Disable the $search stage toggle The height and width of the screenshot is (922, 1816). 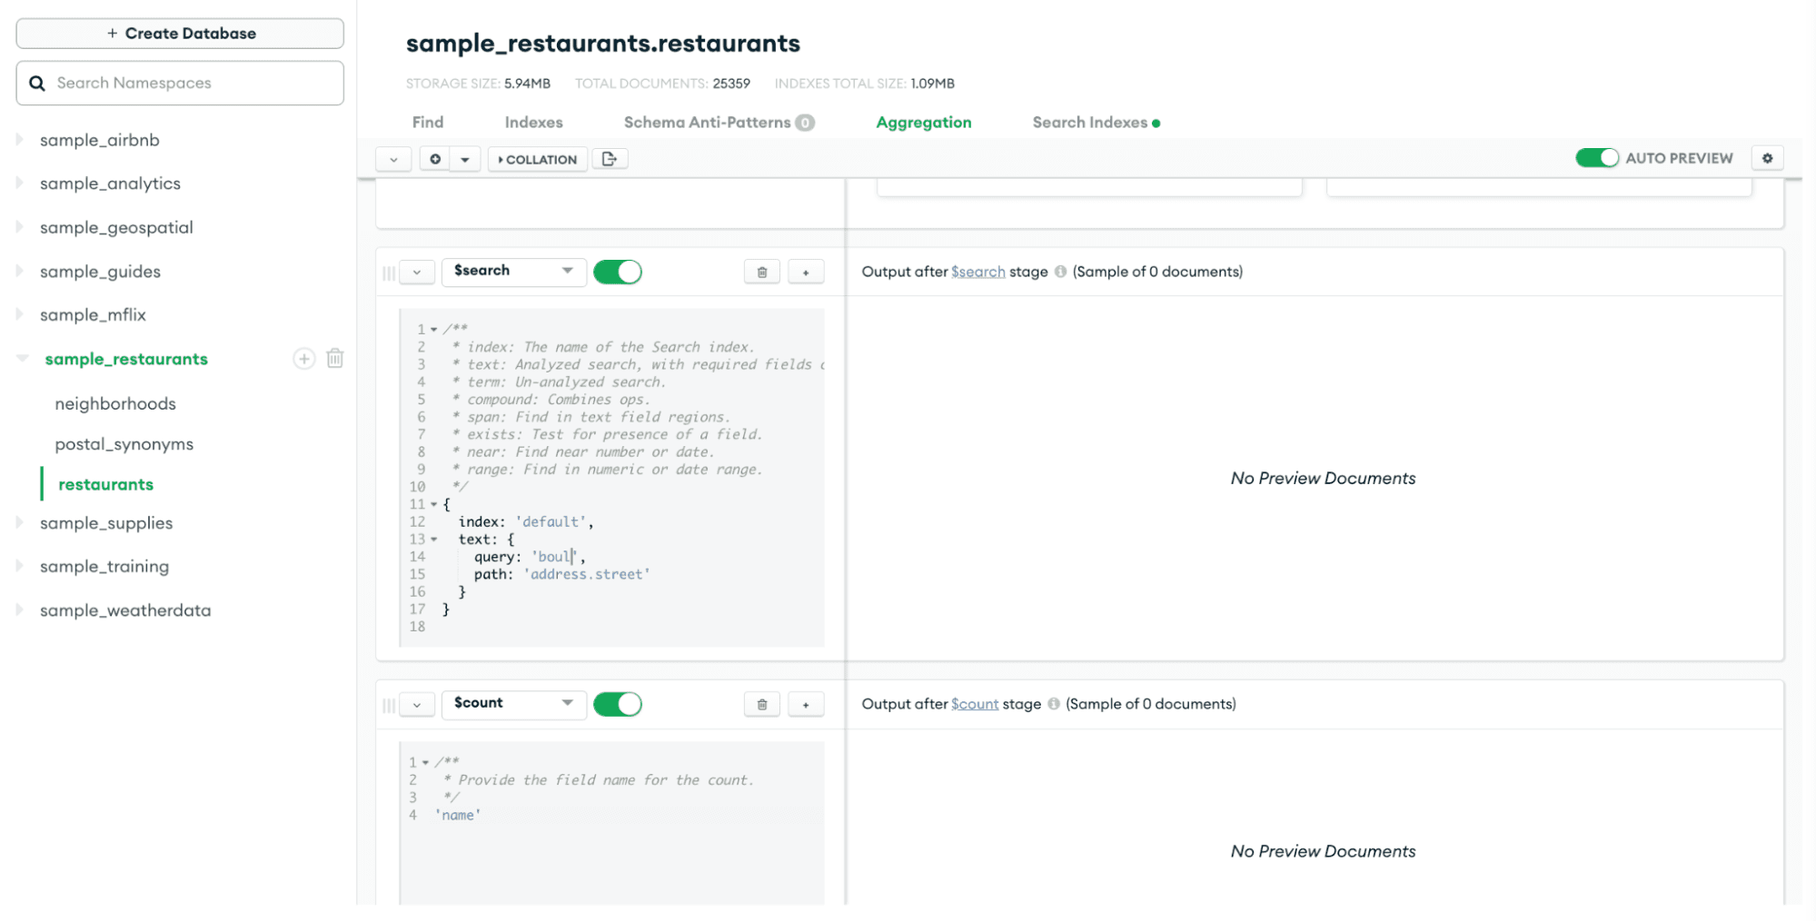click(618, 273)
